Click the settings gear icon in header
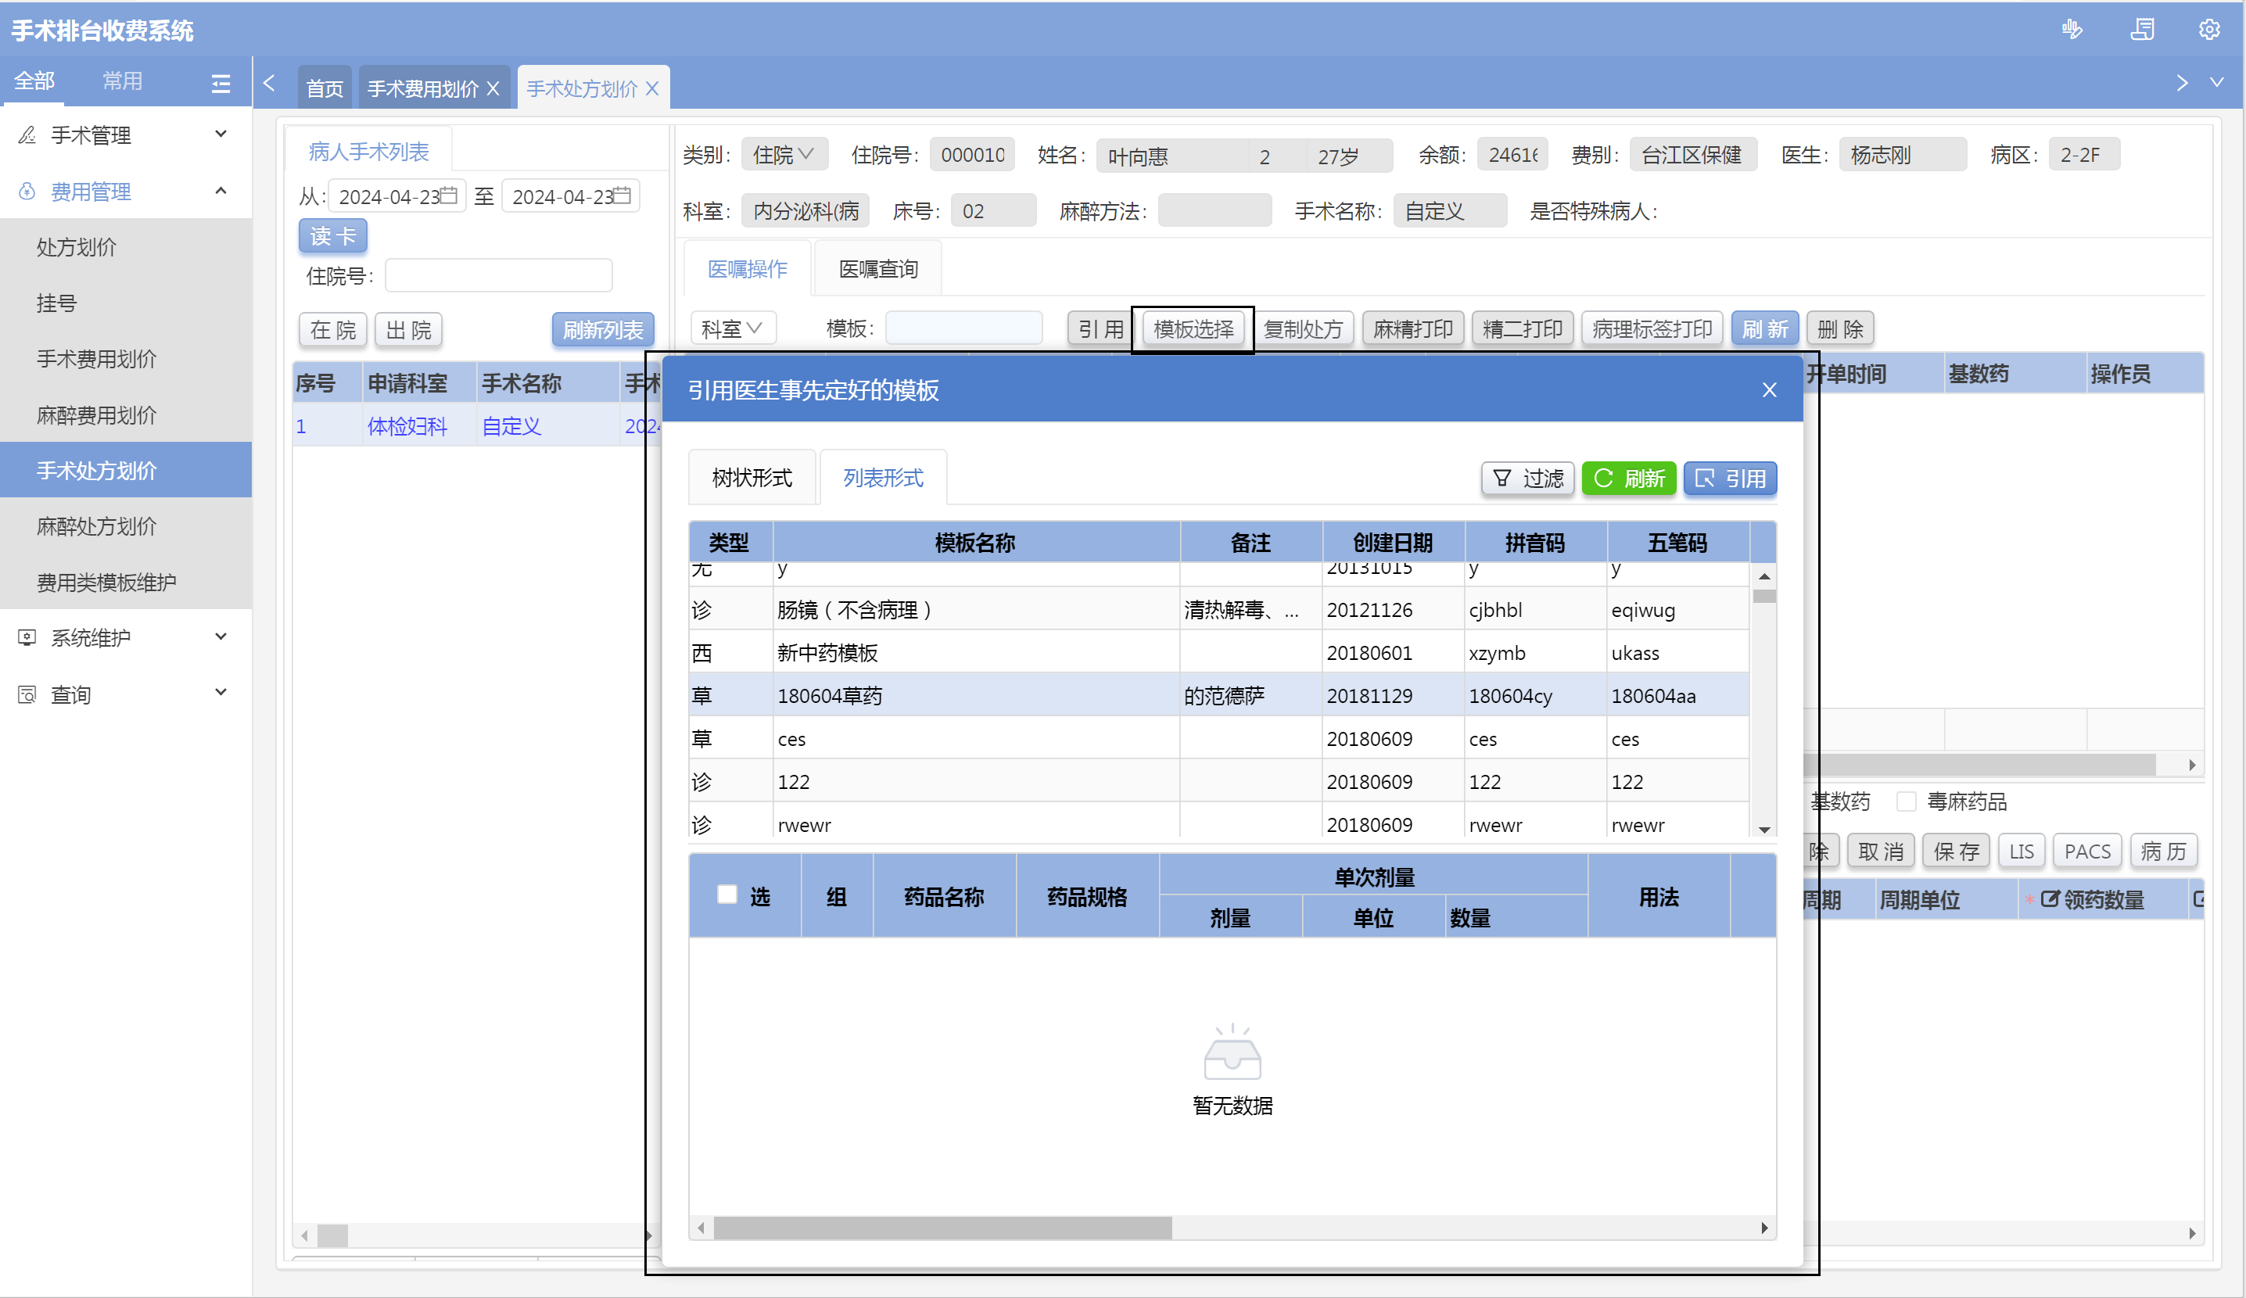Screen dimensions: 2246x1298 pyautogui.click(x=2208, y=30)
